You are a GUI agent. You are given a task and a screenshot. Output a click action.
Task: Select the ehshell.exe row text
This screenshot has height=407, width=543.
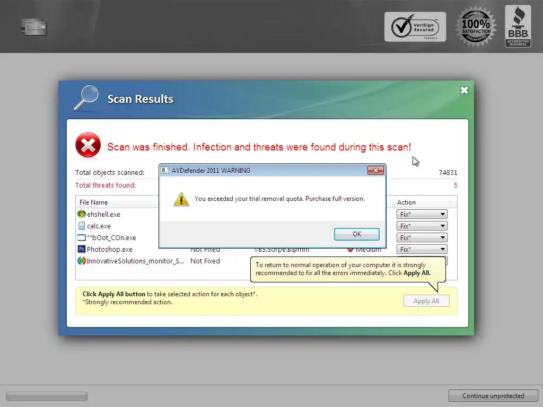(103, 214)
